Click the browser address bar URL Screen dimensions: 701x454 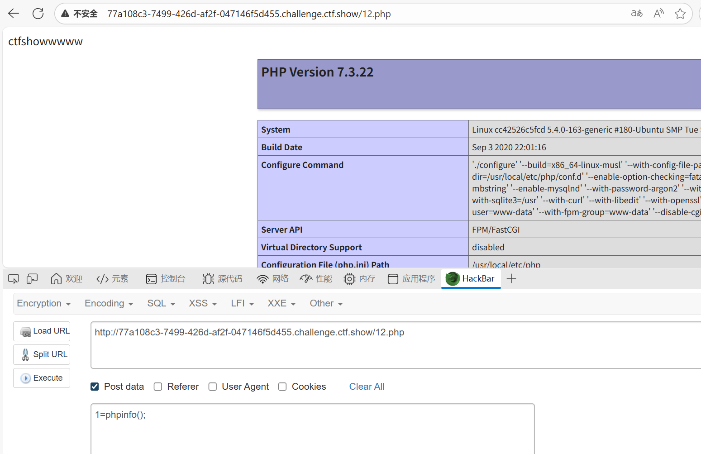(249, 14)
